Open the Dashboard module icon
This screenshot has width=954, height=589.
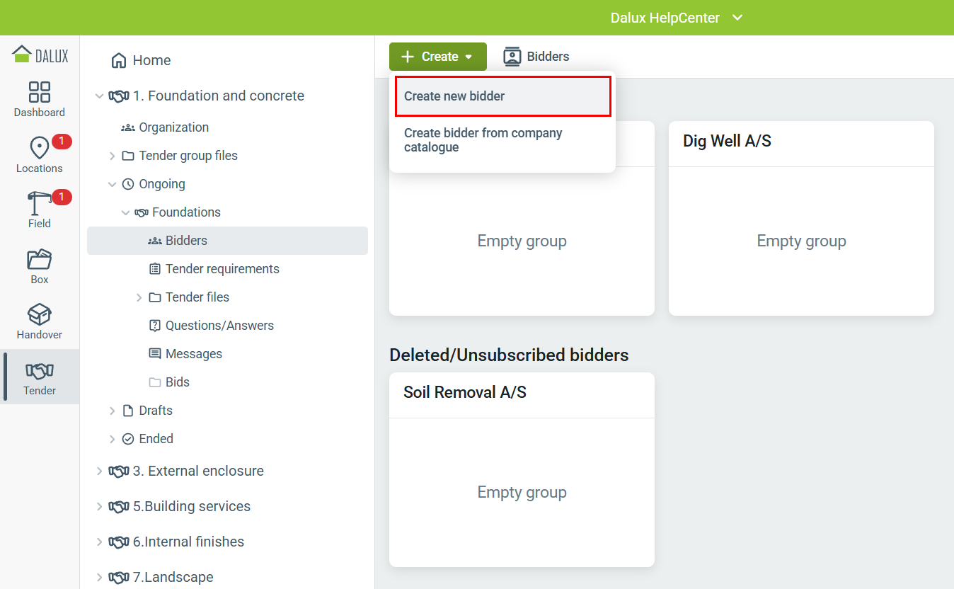coord(40,92)
